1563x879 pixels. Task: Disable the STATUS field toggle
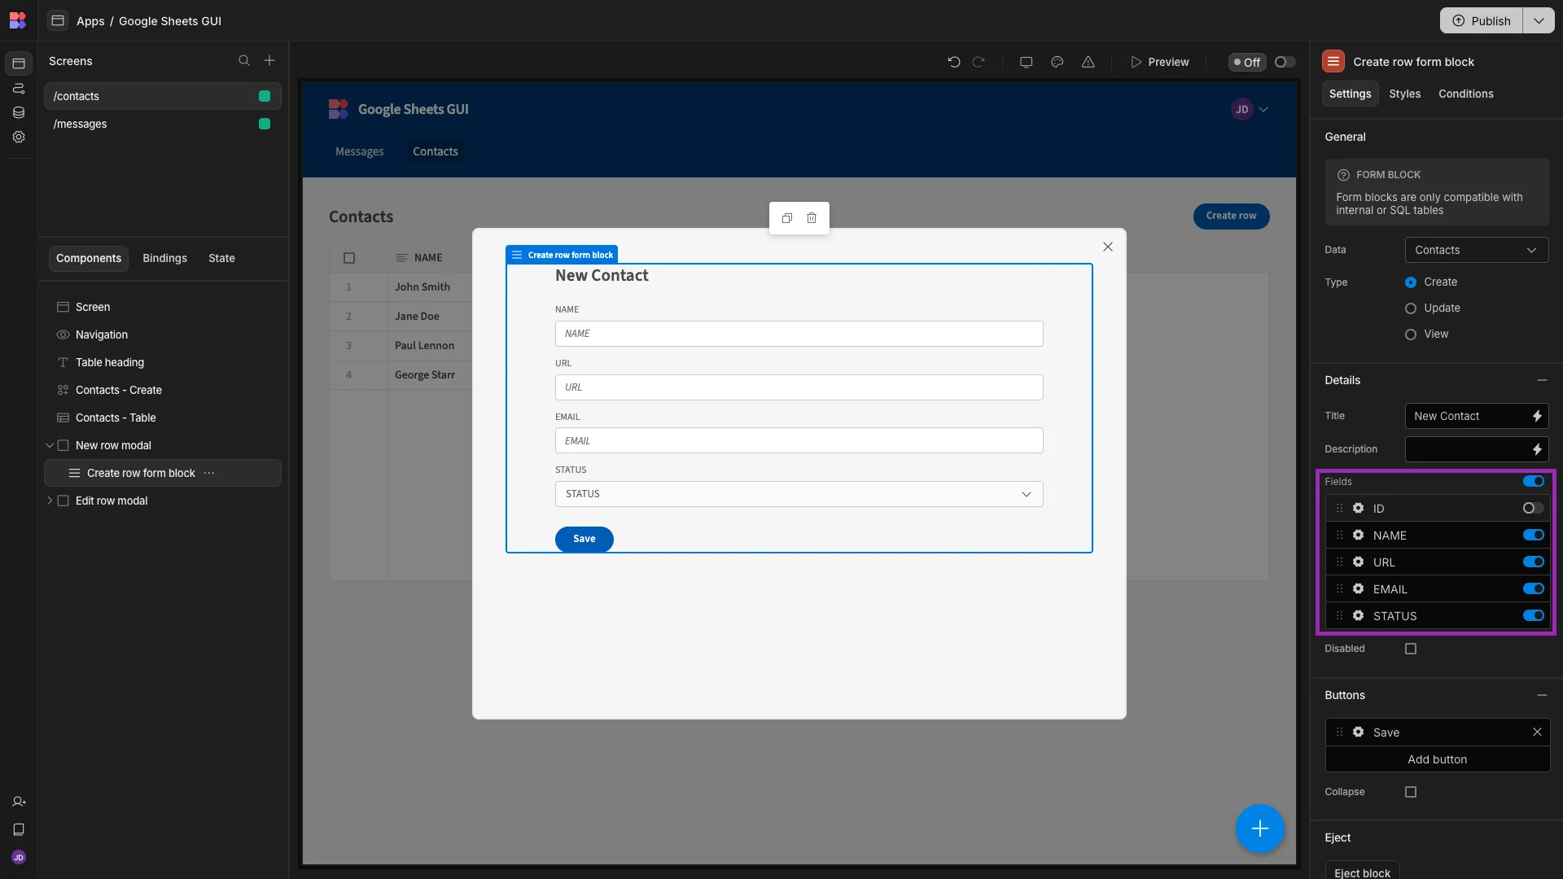click(x=1533, y=615)
